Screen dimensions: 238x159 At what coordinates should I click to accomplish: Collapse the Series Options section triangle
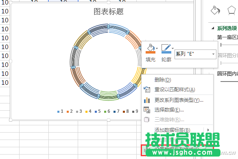213,28
